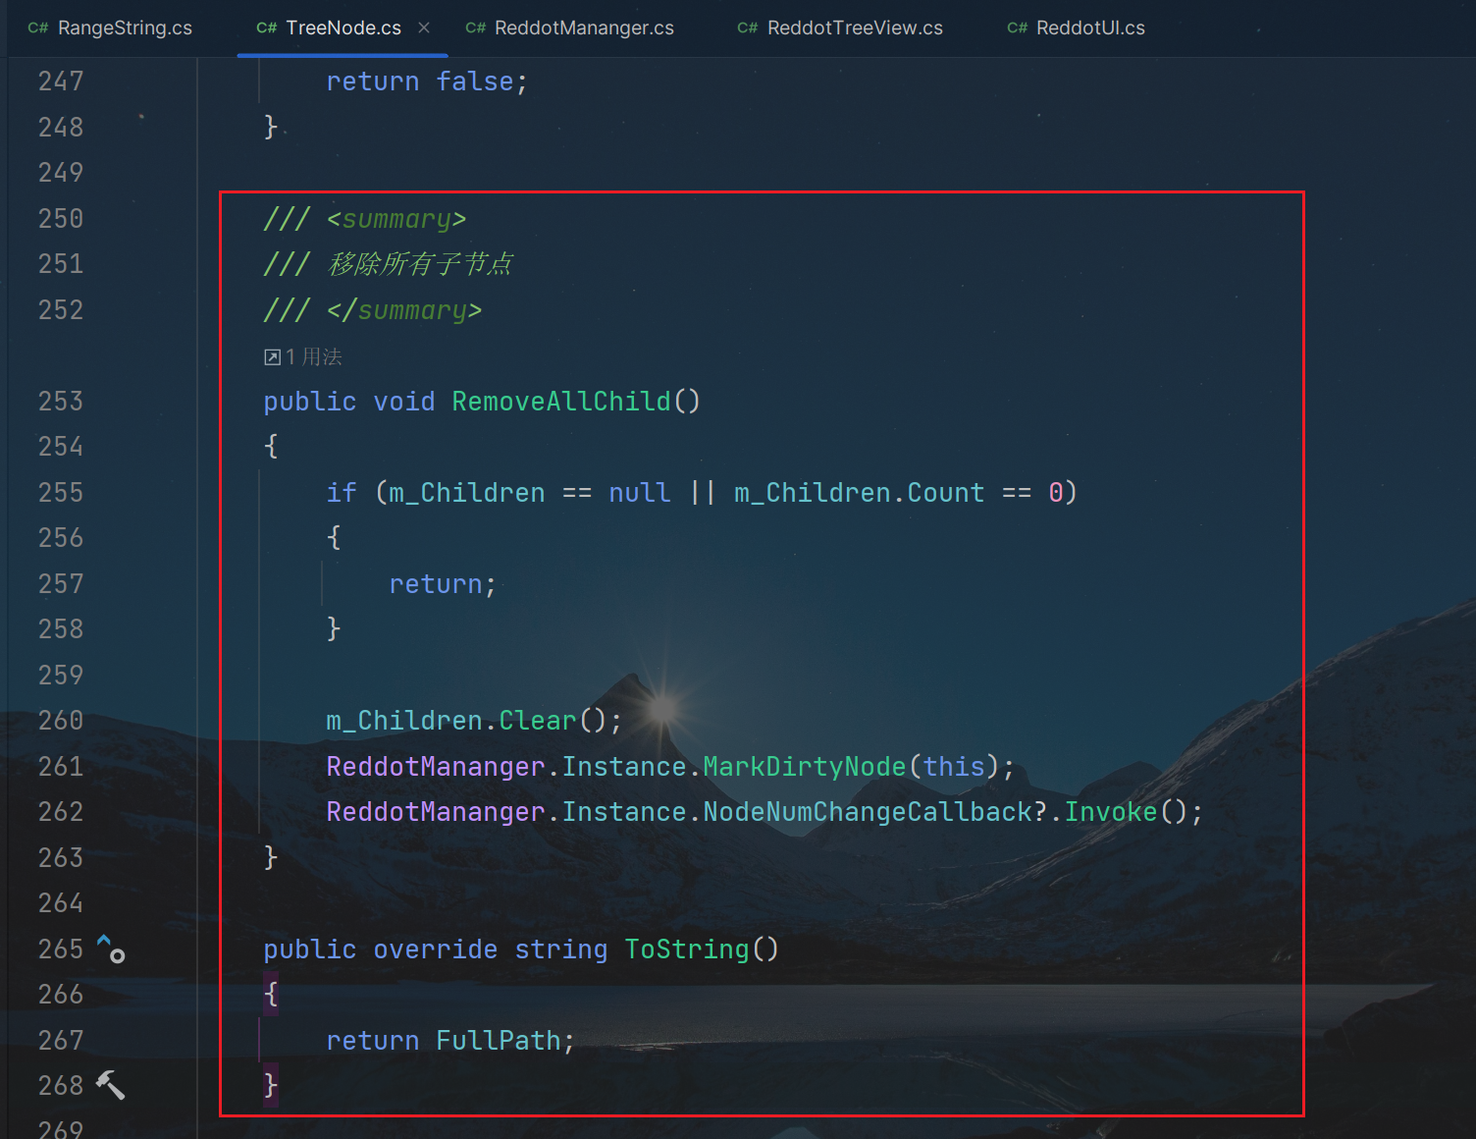The width and height of the screenshot is (1476, 1139).
Task: Select the TreeNode.cs tab
Action: (343, 27)
